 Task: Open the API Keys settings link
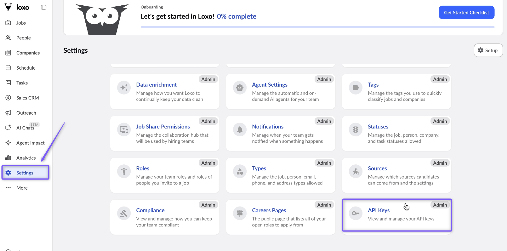click(379, 210)
